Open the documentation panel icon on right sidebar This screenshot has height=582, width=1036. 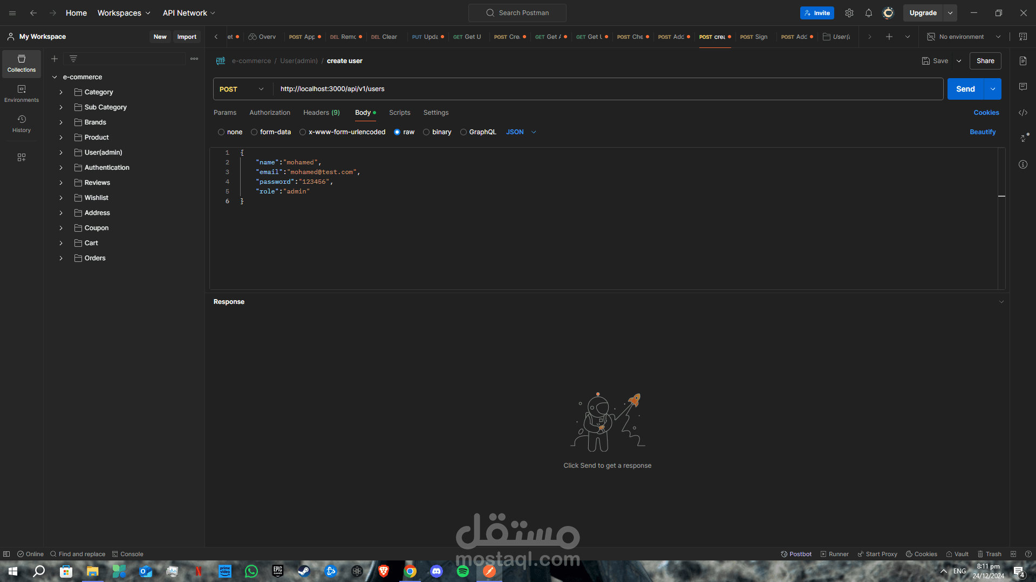pos(1023,61)
